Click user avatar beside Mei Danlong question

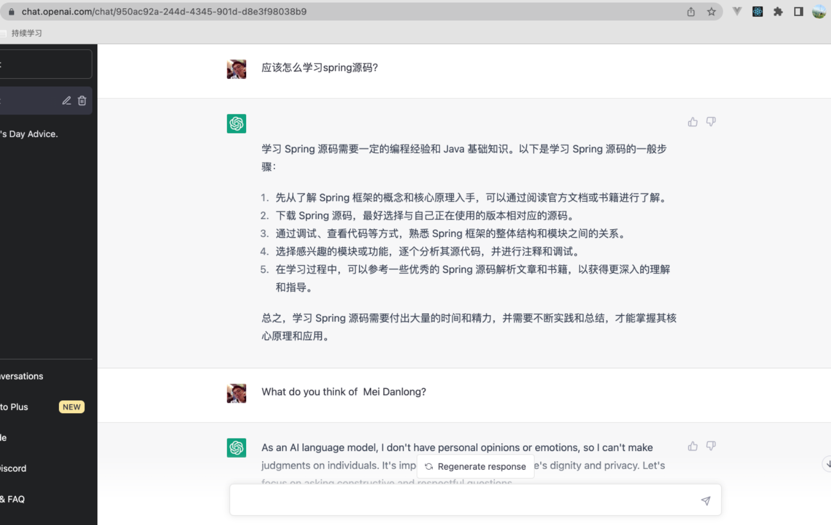(x=236, y=393)
